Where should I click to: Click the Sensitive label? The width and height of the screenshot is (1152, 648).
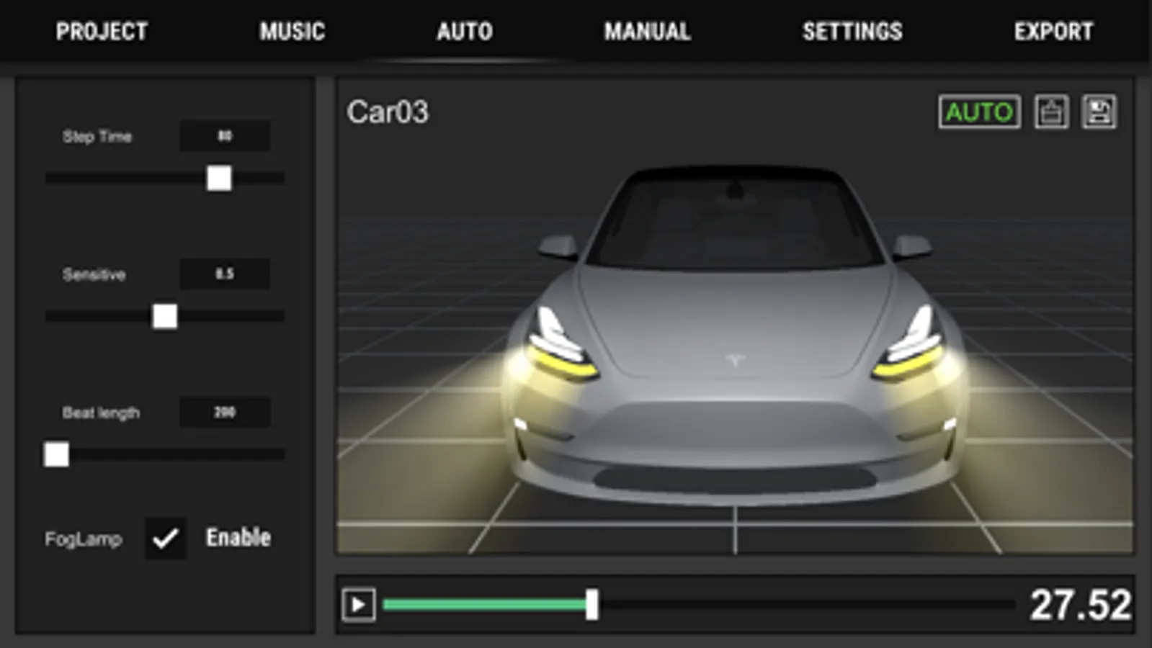tap(94, 274)
